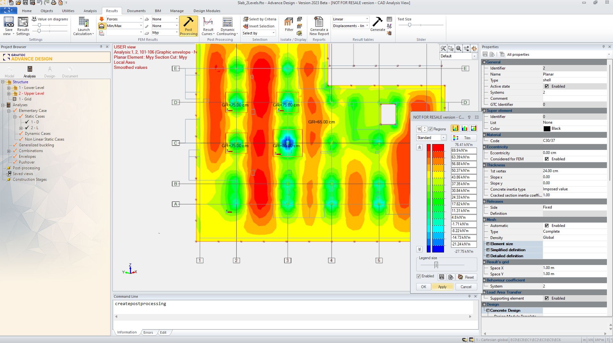Click the Trim legend button
The image size is (613, 343).
pos(464,138)
